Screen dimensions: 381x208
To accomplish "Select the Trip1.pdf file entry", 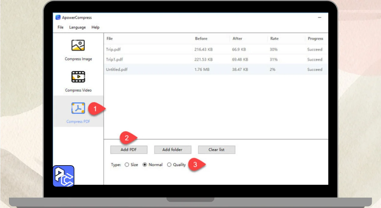I will coord(115,59).
